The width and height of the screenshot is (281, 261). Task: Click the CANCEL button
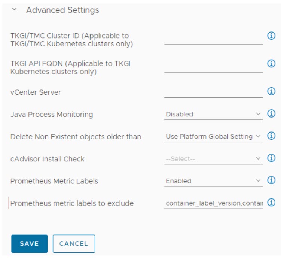[74, 243]
